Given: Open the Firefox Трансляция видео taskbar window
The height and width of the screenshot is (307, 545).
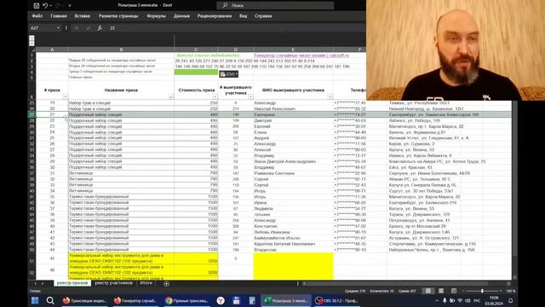Looking at the screenshot, I should coord(85,300).
